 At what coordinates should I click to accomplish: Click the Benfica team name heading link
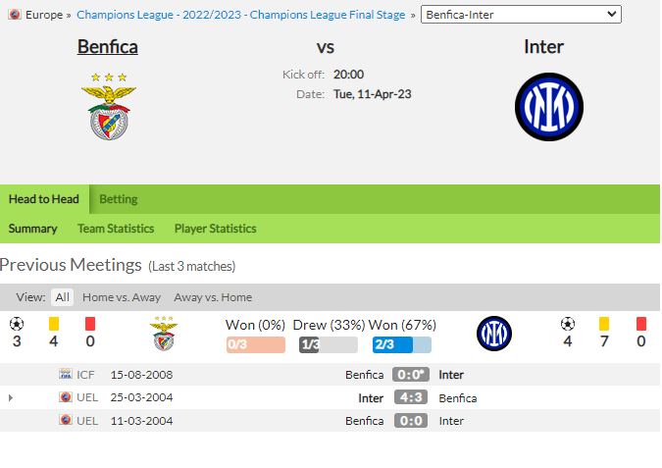108,46
